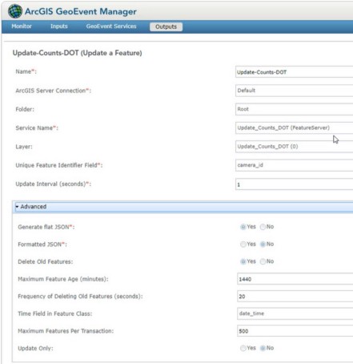Click the ArcGIS globe logo icon
Viewport: 353px width, 364px height.
[15, 11]
